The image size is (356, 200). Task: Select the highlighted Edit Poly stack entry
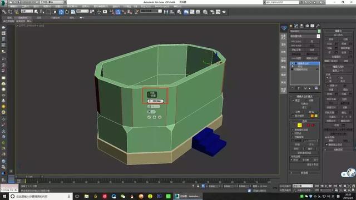(305, 63)
